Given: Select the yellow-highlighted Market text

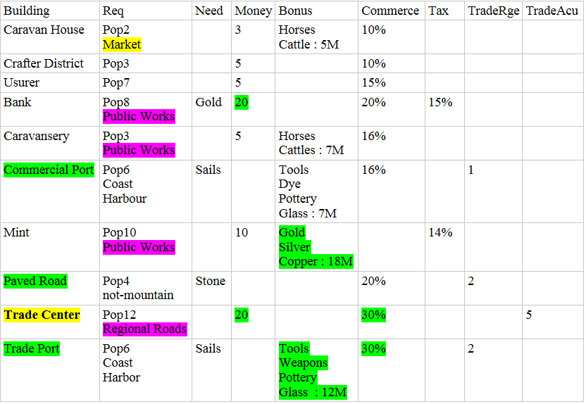Looking at the screenshot, I should (122, 44).
